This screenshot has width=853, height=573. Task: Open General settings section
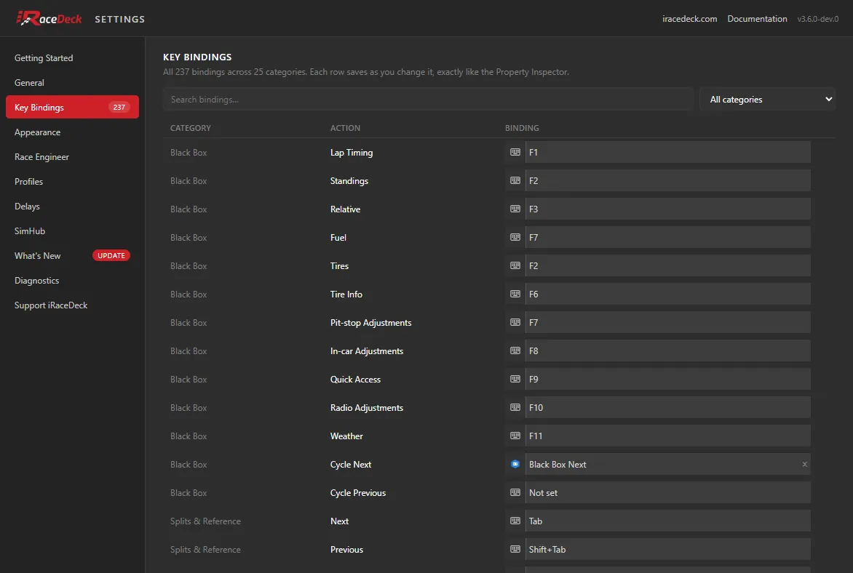pos(29,83)
